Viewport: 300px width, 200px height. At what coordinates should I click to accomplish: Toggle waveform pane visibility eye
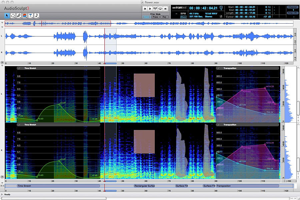coord(2,63)
